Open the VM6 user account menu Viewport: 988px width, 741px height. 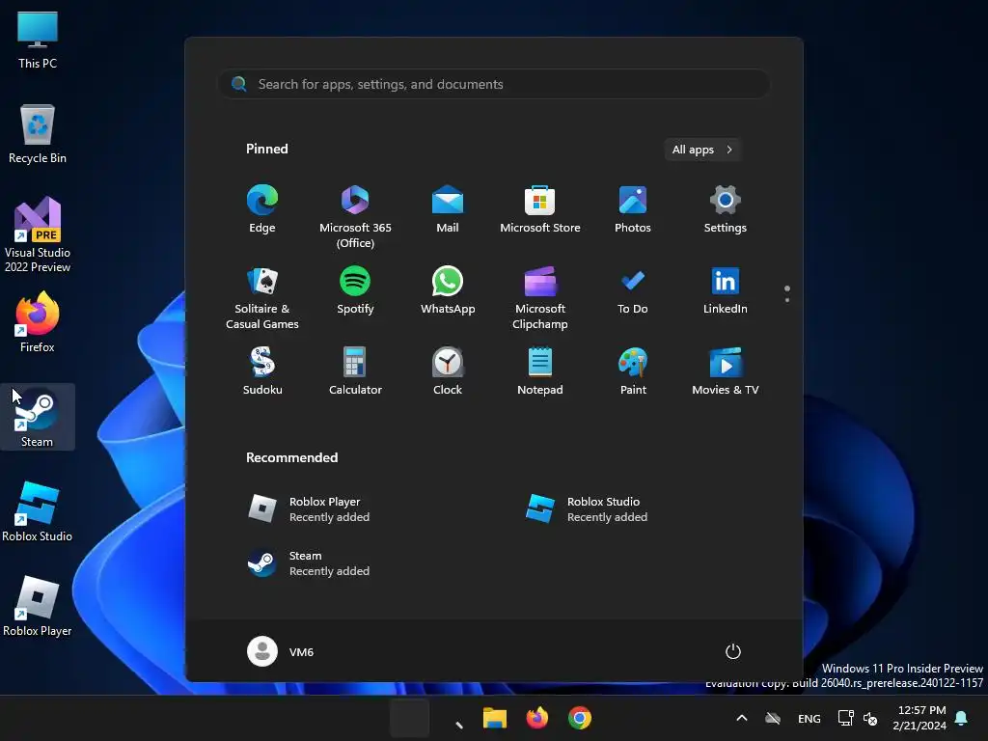(281, 651)
